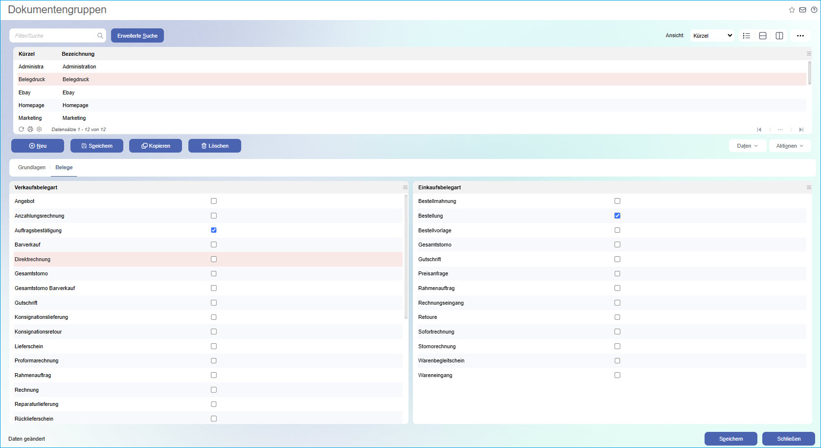
Task: Click the search magnifier icon
Action: [x=100, y=36]
